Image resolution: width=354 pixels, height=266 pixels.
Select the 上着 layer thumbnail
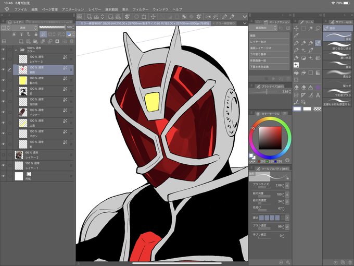click(x=23, y=123)
